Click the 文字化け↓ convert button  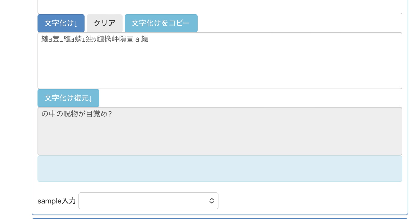tap(61, 23)
